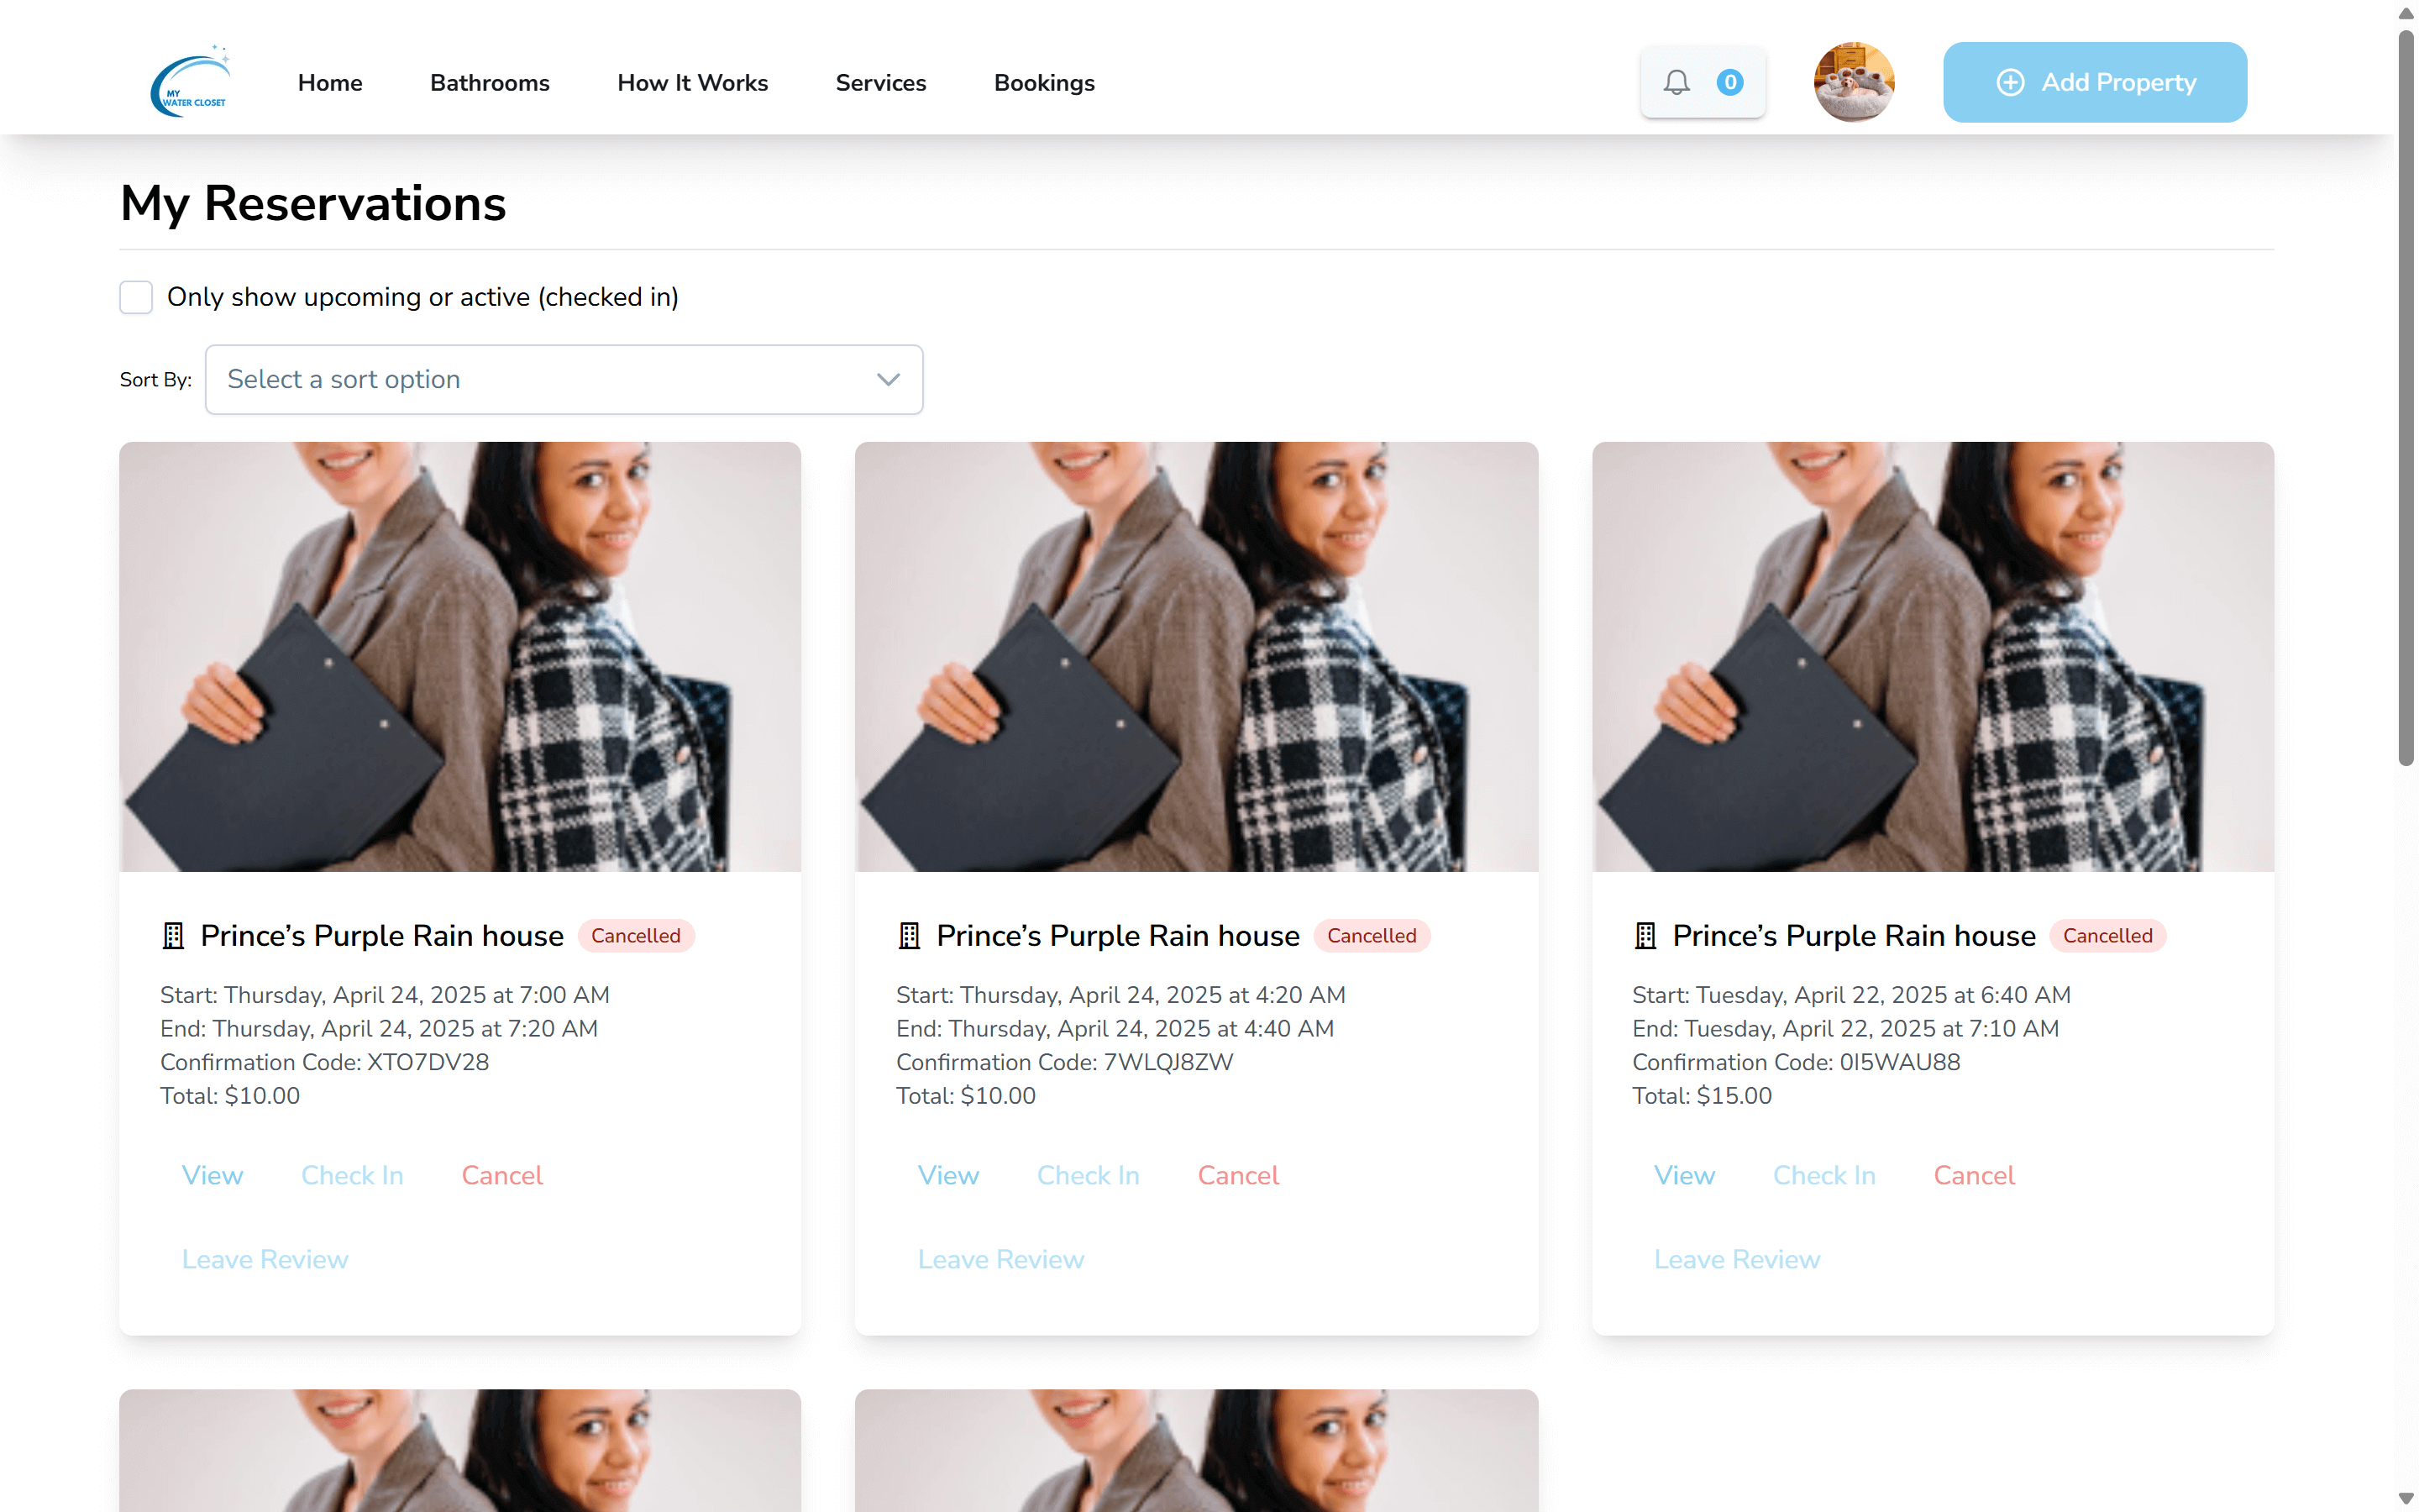Image resolution: width=2419 pixels, height=1512 pixels.
Task: Enable only upcoming or active reservations checkbox
Action: [136, 297]
